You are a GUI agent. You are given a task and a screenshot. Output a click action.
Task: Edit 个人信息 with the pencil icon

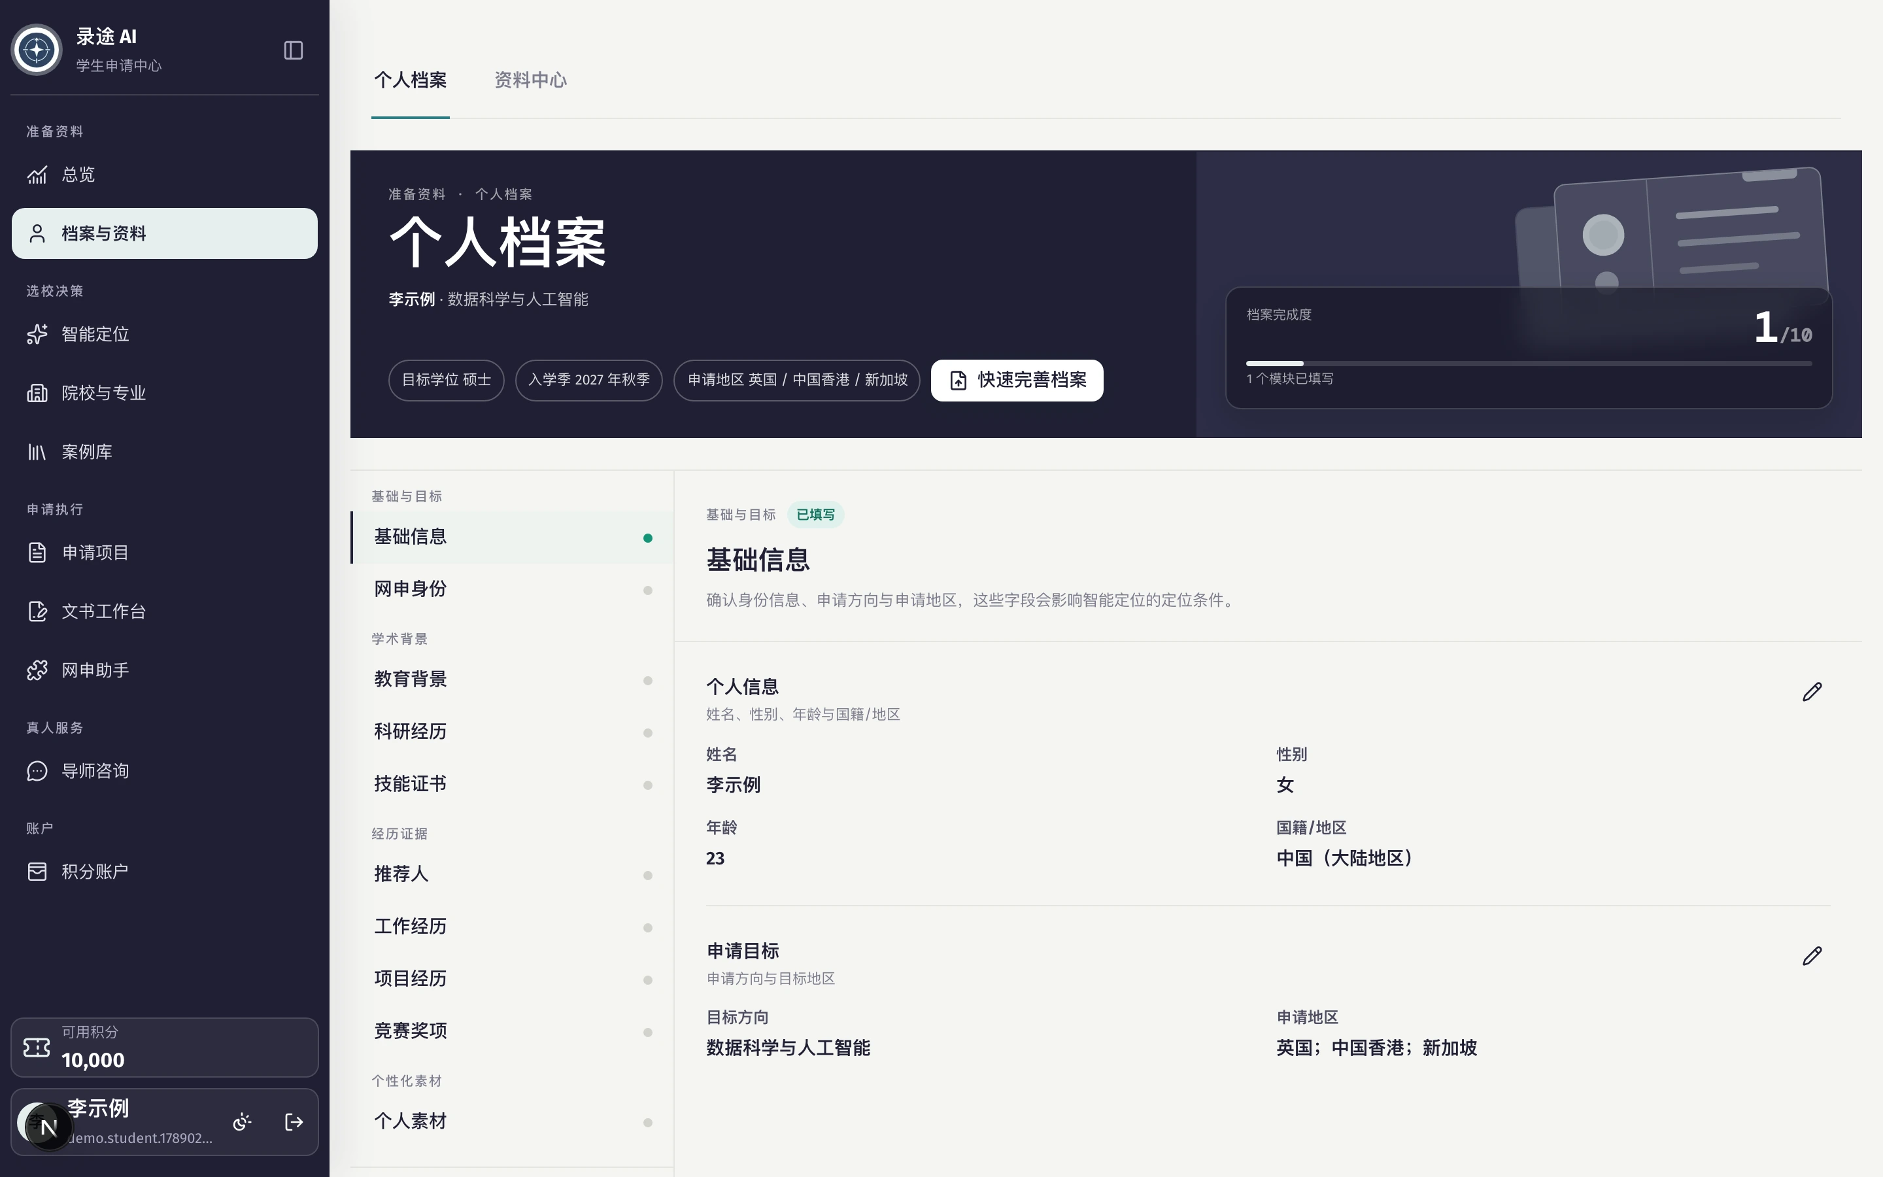click(1812, 691)
